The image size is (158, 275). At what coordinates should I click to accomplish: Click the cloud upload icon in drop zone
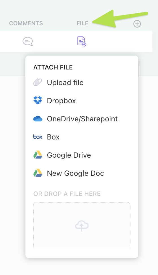coord(82,226)
